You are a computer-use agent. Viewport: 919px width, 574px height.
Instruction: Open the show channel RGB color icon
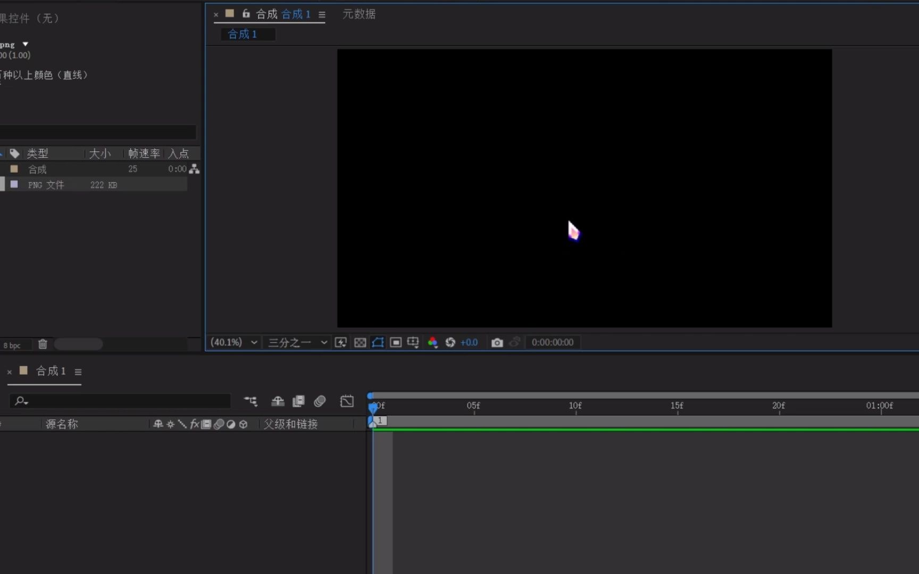coord(433,342)
